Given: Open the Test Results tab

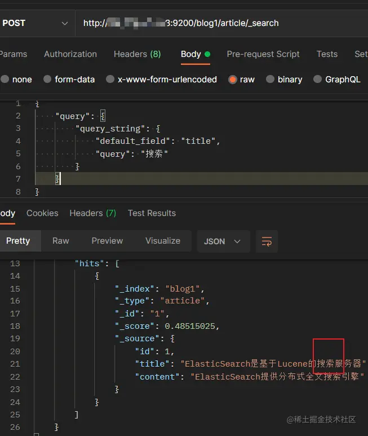Looking at the screenshot, I should click(x=152, y=213).
